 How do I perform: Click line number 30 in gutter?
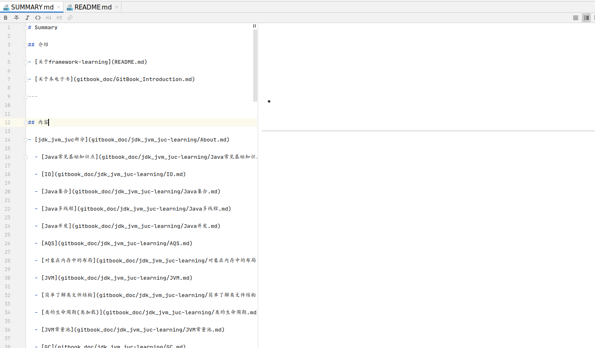7,278
